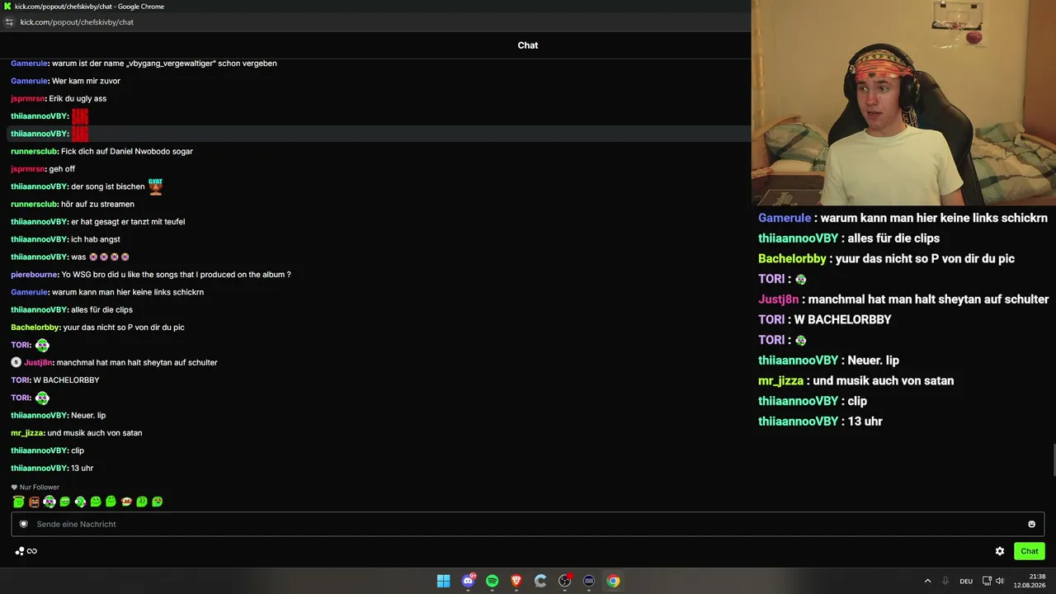Switch to Google Chrome in taskbar
Viewport: 1056px width, 594px height.
(613, 581)
